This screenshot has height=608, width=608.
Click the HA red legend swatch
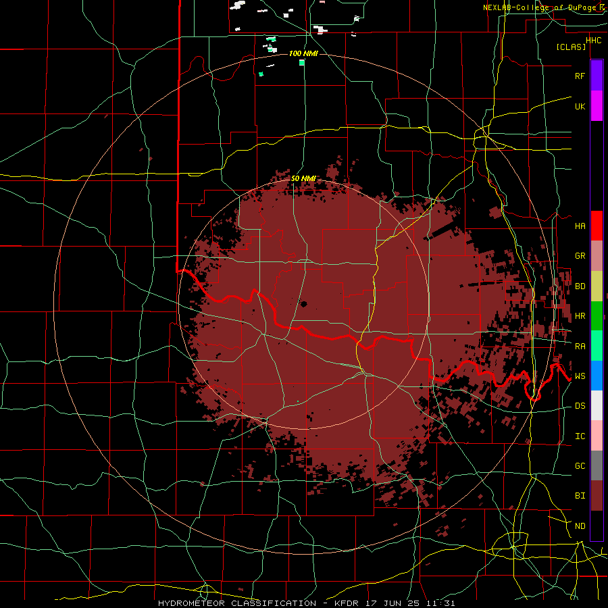click(597, 226)
